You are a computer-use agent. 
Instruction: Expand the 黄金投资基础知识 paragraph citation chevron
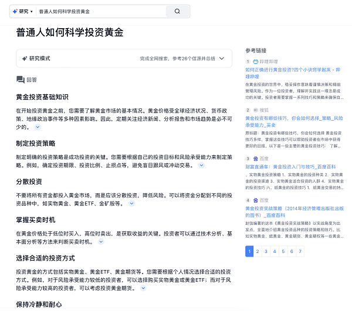point(38,127)
